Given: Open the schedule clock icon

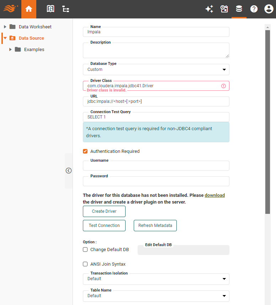Looking at the screenshot, I should (x=224, y=9).
